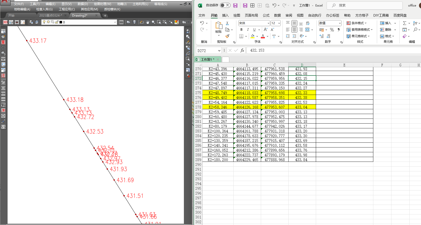
Task: Select cell containing K2+58.346
Action: (x=218, y=107)
